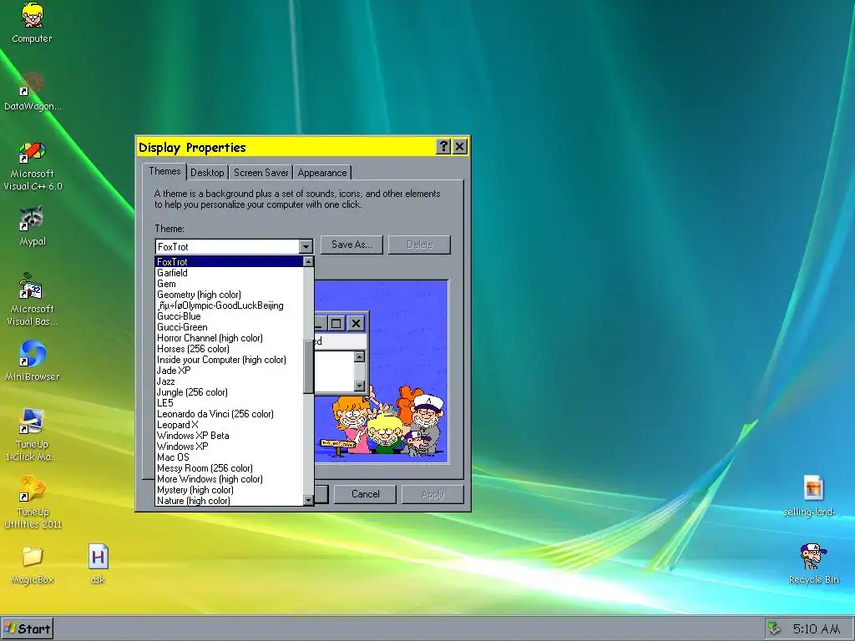
Task: Choose the Gucci-Green theme
Action: [x=229, y=327]
